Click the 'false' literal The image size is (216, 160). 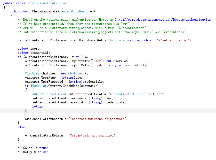pyautogui.click(x=42, y=152)
